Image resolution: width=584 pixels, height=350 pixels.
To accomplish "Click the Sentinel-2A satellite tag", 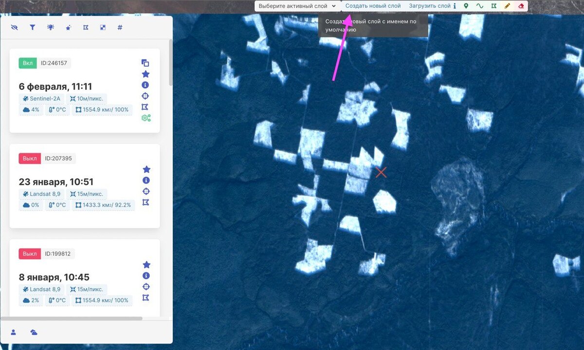I will (x=41, y=98).
